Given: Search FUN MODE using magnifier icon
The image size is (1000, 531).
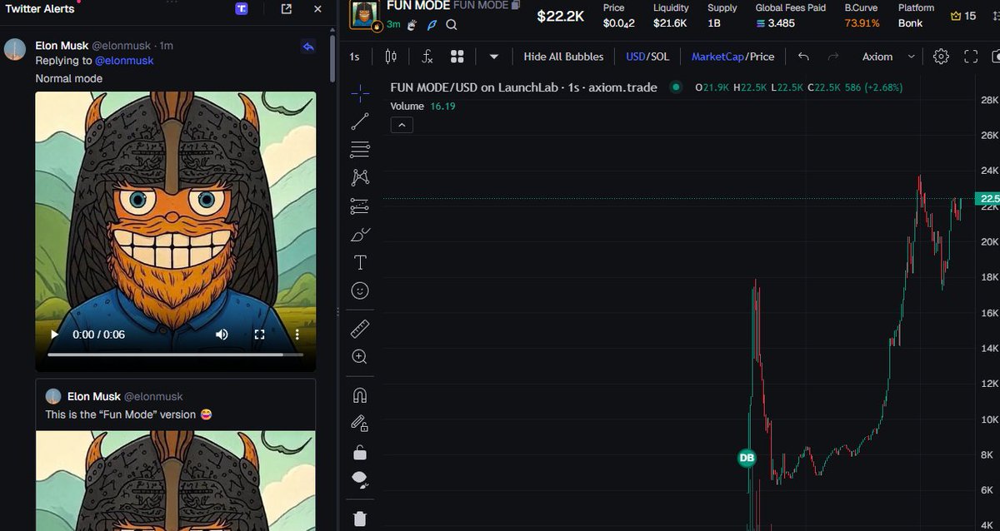Looking at the screenshot, I should tap(452, 25).
